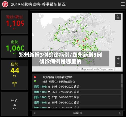The height and width of the screenshot is (117, 126).
Task: Click the green legend dot over 14 days
Action: (x=35, y=81)
